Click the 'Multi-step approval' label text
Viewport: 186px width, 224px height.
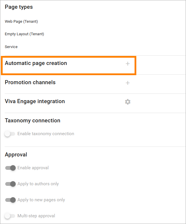tap(36, 216)
